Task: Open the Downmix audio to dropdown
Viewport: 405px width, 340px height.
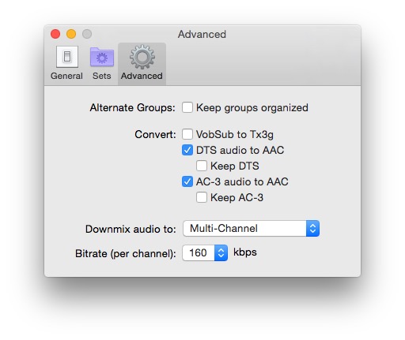Action: click(251, 228)
